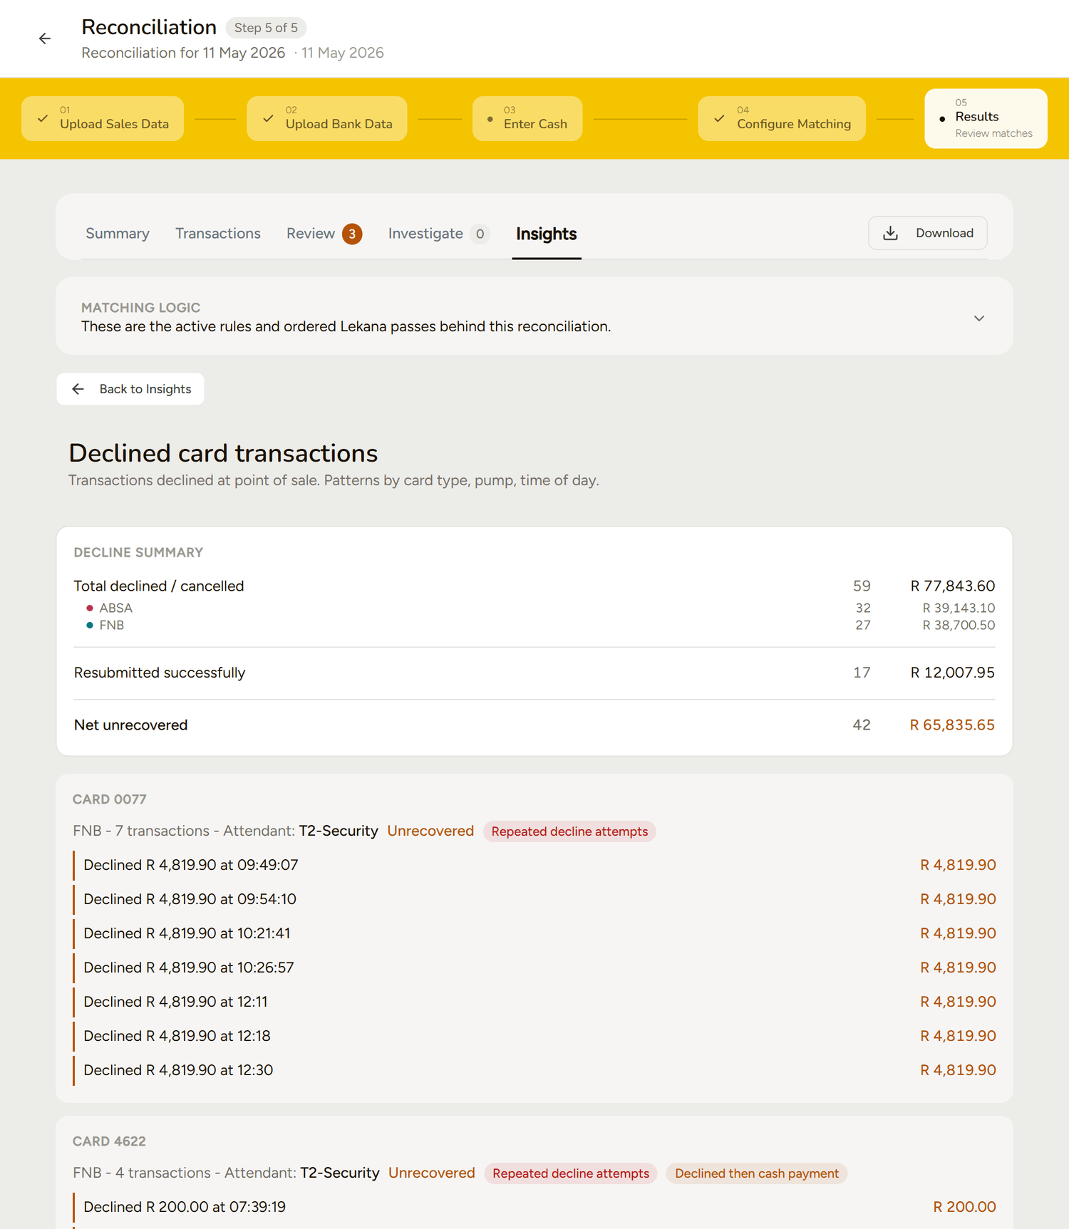Viewport: 1069px width, 1229px height.
Task: Click the arrow icon in Back to Insights
Action: (x=78, y=389)
